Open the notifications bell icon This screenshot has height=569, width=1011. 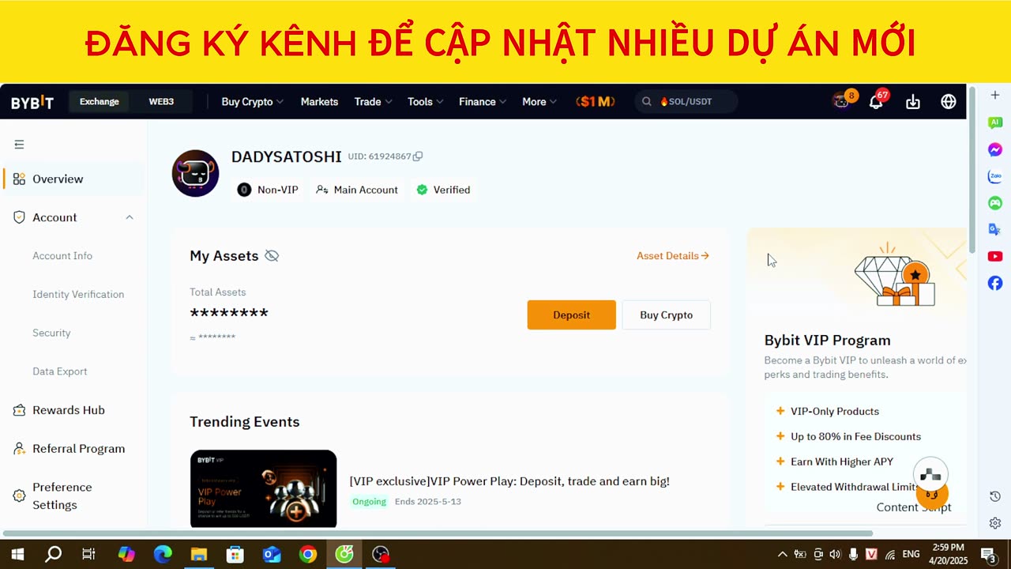click(x=876, y=101)
